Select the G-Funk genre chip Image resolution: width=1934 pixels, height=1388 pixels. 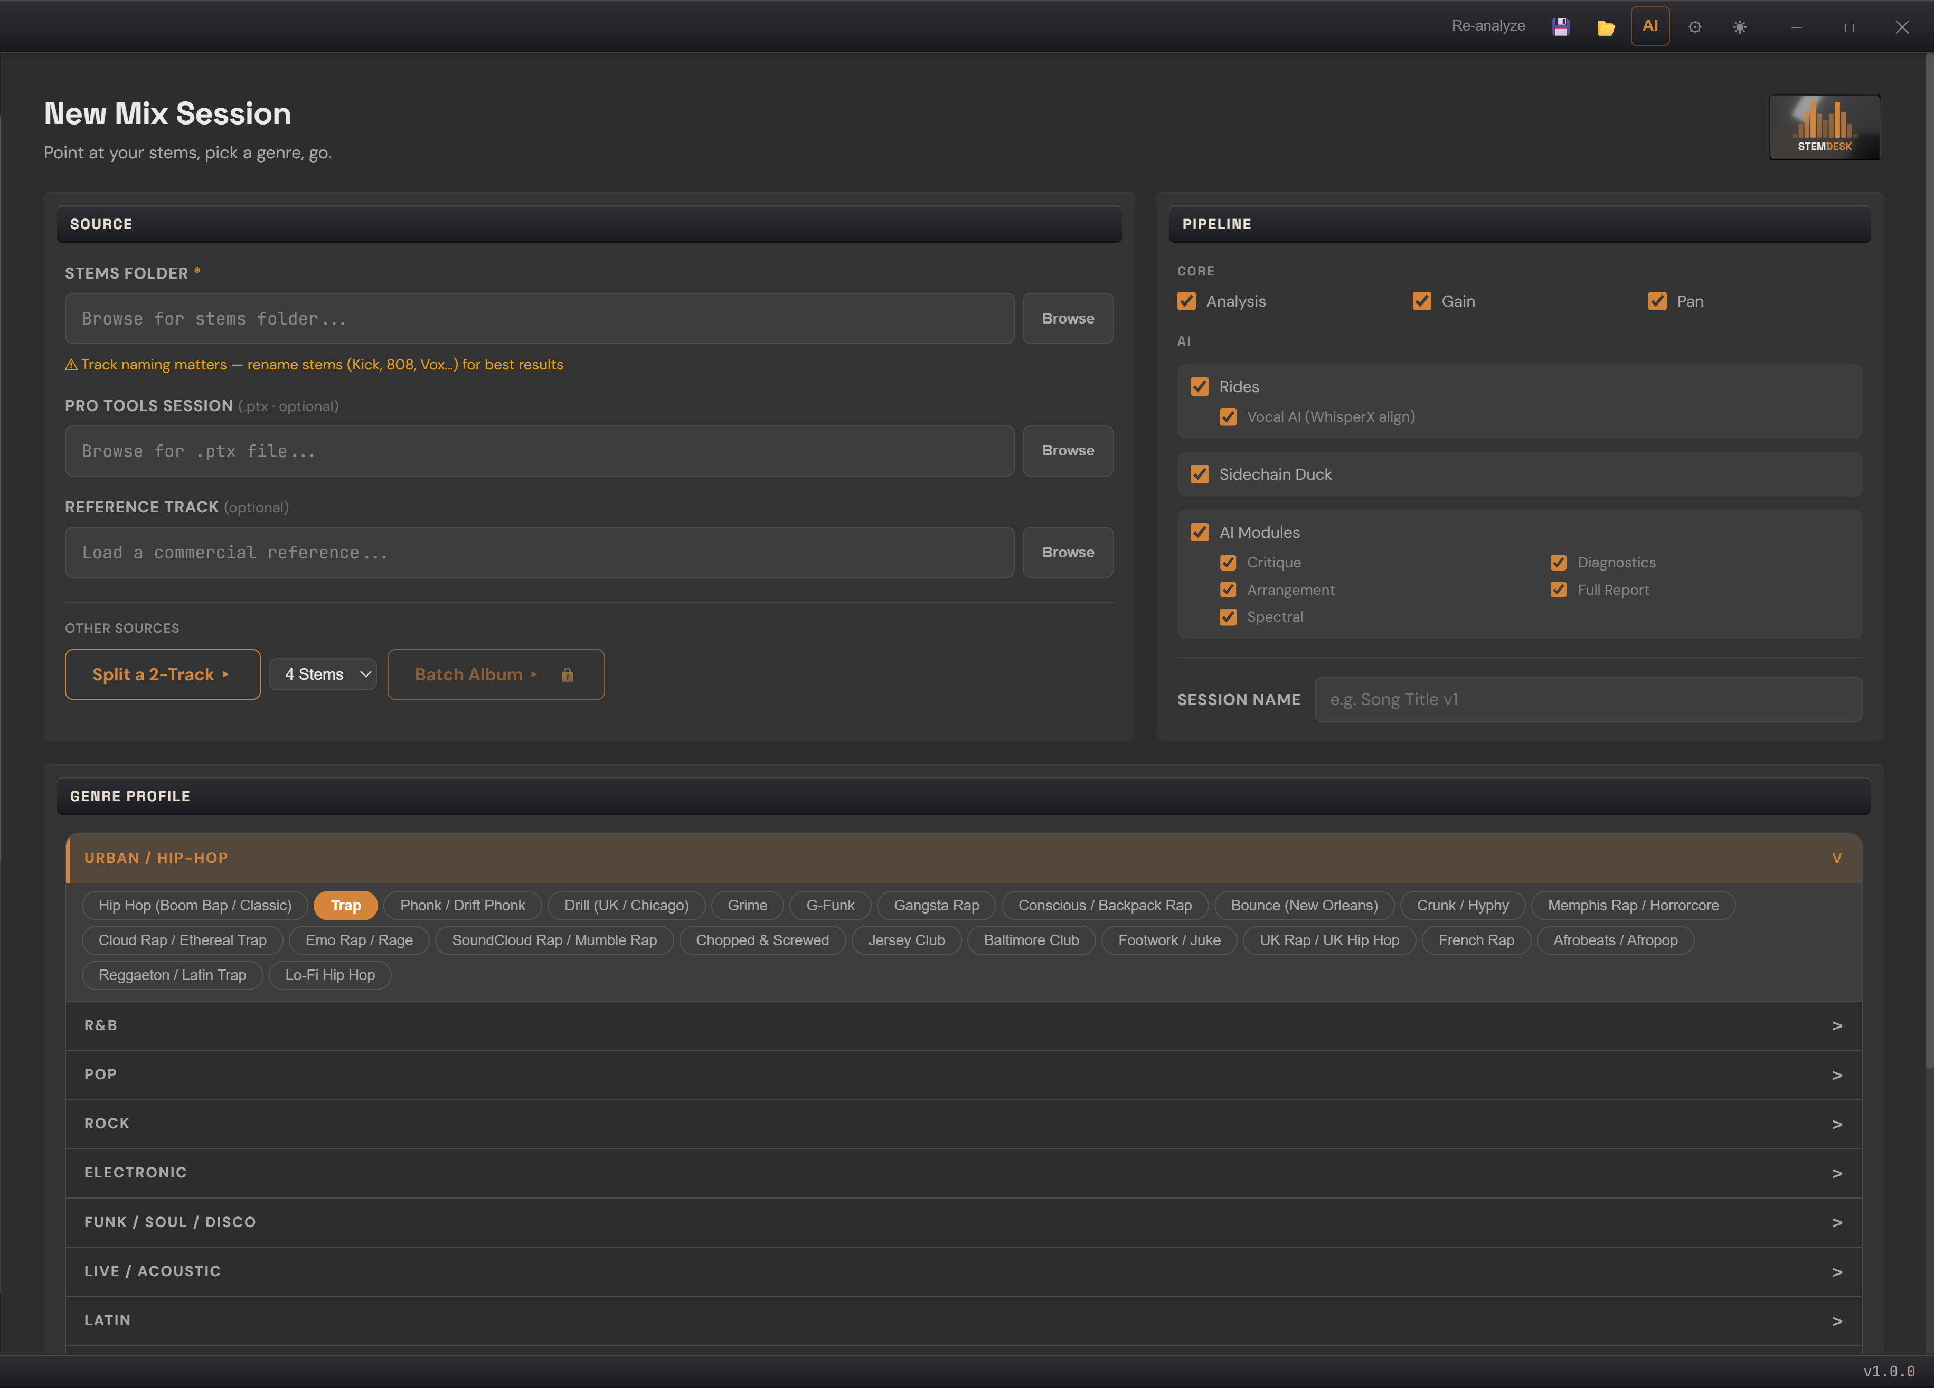pos(829,906)
